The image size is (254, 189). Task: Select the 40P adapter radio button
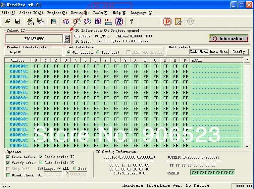69,52
